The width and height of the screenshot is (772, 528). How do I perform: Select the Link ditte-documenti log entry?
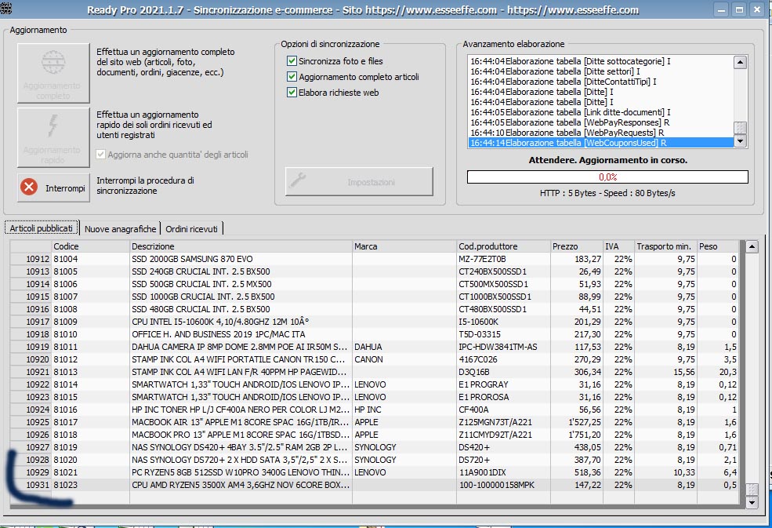pos(600,112)
